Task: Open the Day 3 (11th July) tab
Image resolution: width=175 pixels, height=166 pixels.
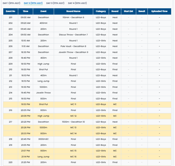Action: [x=55, y=3]
